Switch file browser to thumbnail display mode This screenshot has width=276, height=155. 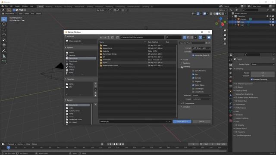(191, 37)
